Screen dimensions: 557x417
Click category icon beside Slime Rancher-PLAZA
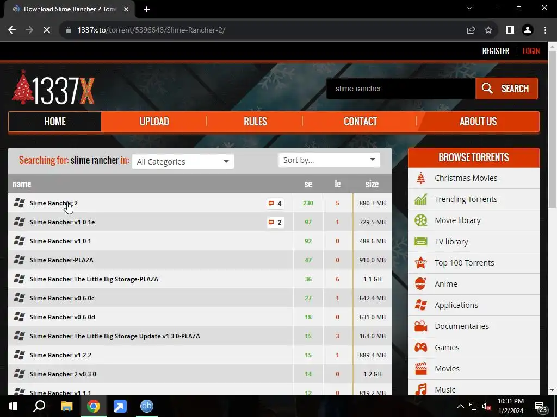tap(19, 260)
